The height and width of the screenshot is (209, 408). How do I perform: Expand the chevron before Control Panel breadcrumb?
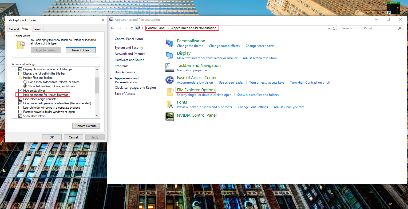click(143, 28)
